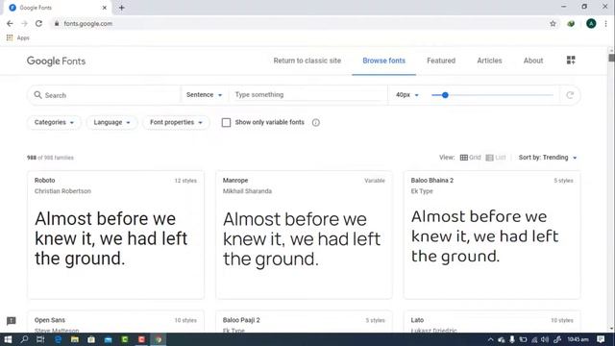615x346 pixels.
Task: Bookmark this page with star icon
Action: point(553,23)
